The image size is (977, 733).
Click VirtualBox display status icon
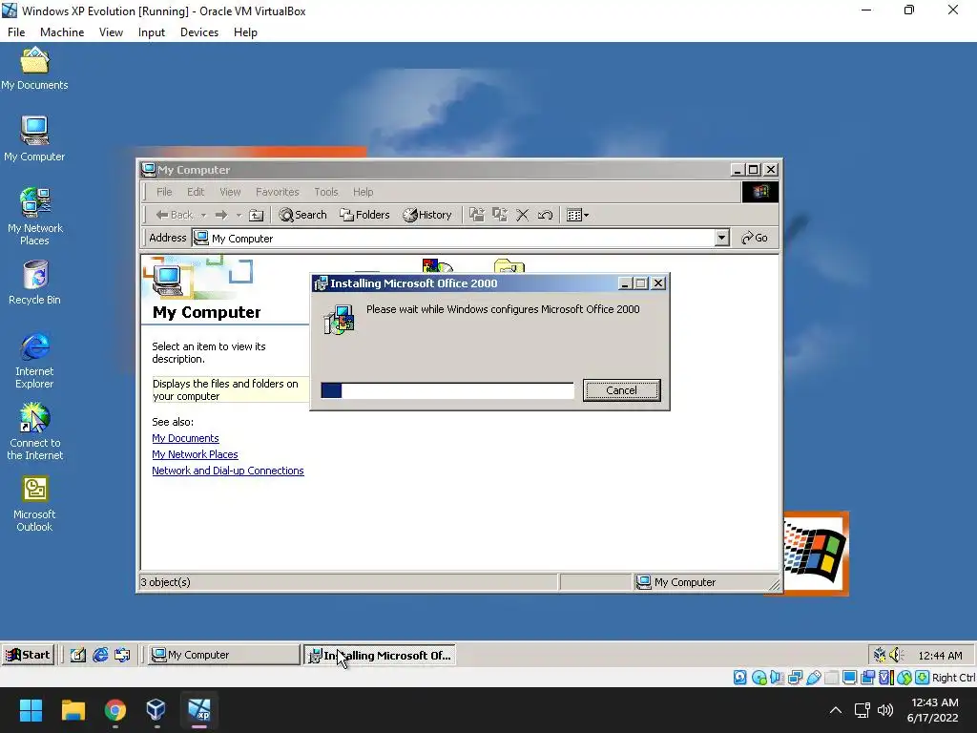point(849,677)
